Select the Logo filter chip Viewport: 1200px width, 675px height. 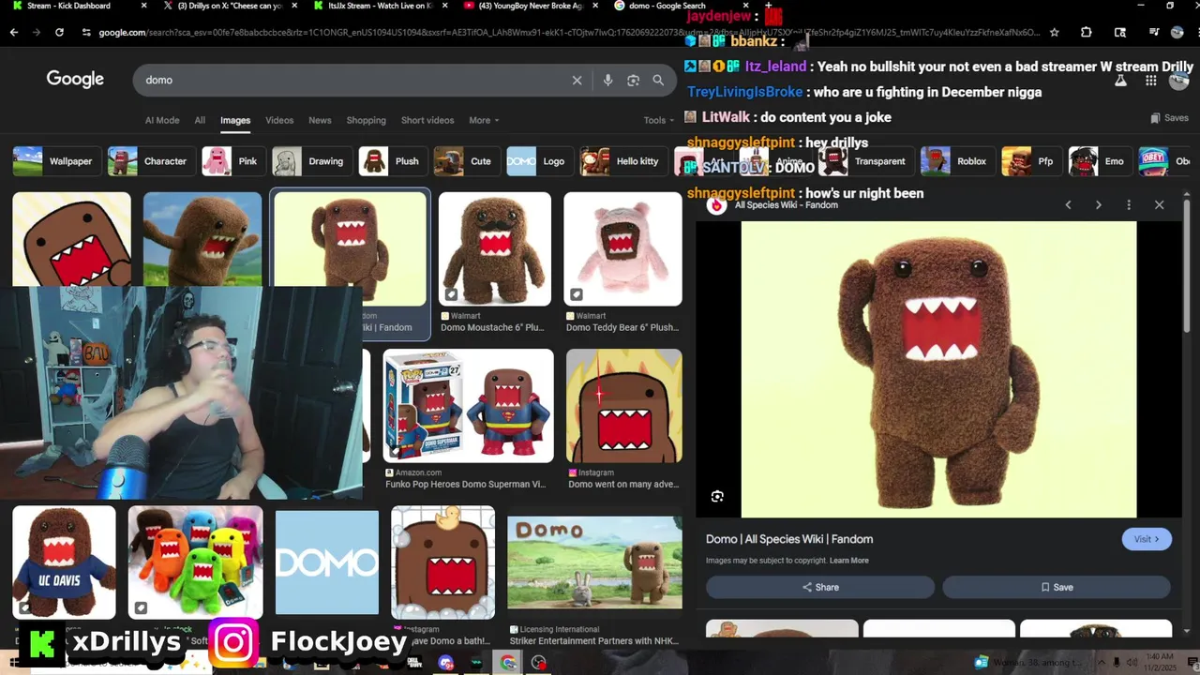click(x=539, y=161)
